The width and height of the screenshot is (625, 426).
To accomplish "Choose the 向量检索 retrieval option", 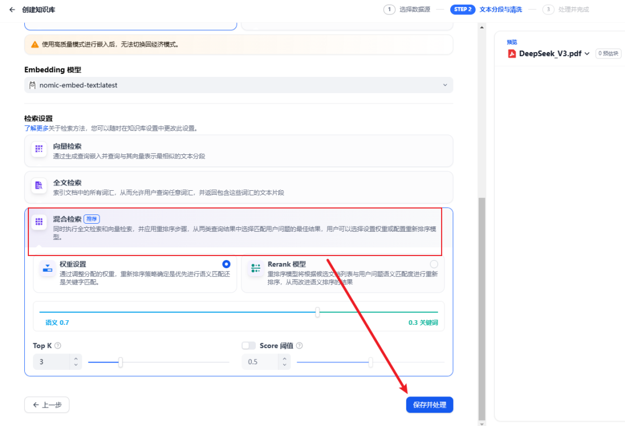I will [x=238, y=151].
